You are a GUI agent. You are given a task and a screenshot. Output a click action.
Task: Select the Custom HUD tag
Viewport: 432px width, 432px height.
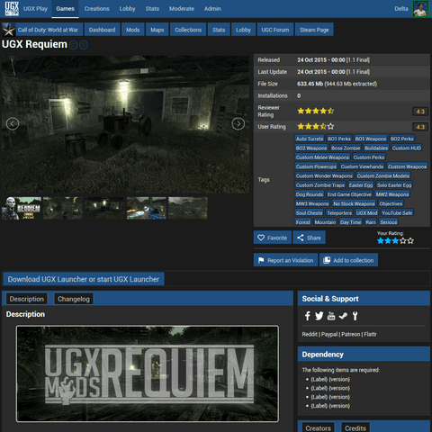[x=407, y=148]
